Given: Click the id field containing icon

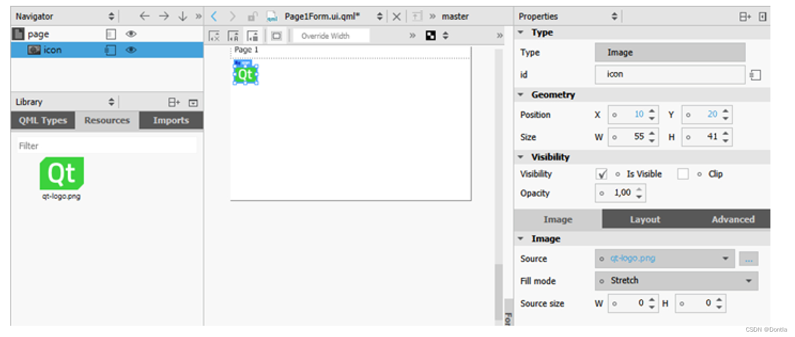Looking at the screenshot, I should coord(670,75).
